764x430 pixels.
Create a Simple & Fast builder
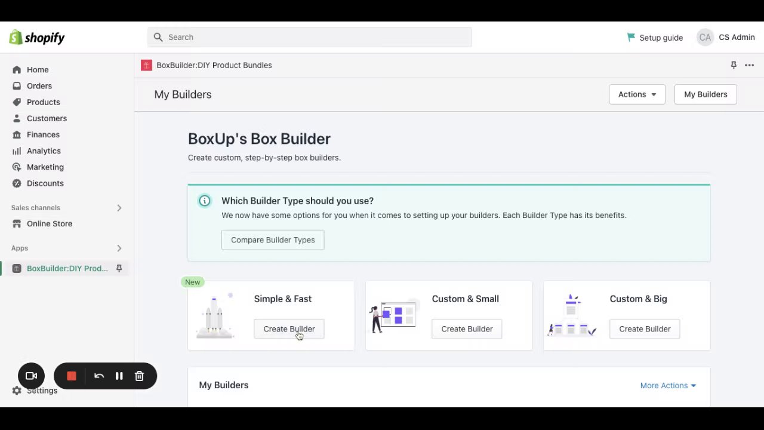(289, 329)
